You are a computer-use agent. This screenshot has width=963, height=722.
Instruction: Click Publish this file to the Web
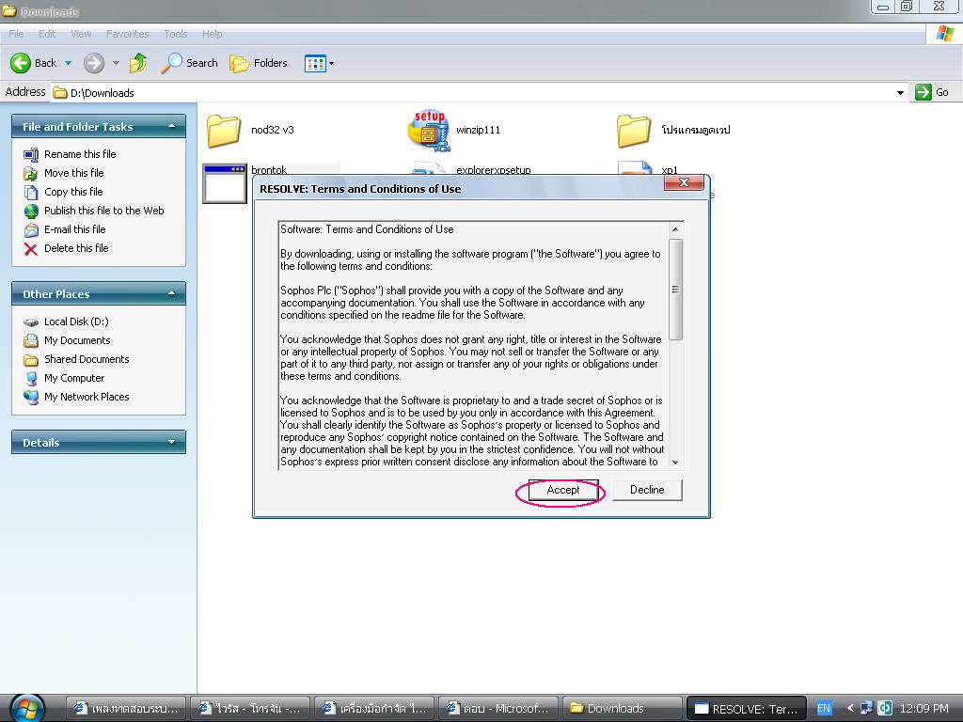coord(103,211)
